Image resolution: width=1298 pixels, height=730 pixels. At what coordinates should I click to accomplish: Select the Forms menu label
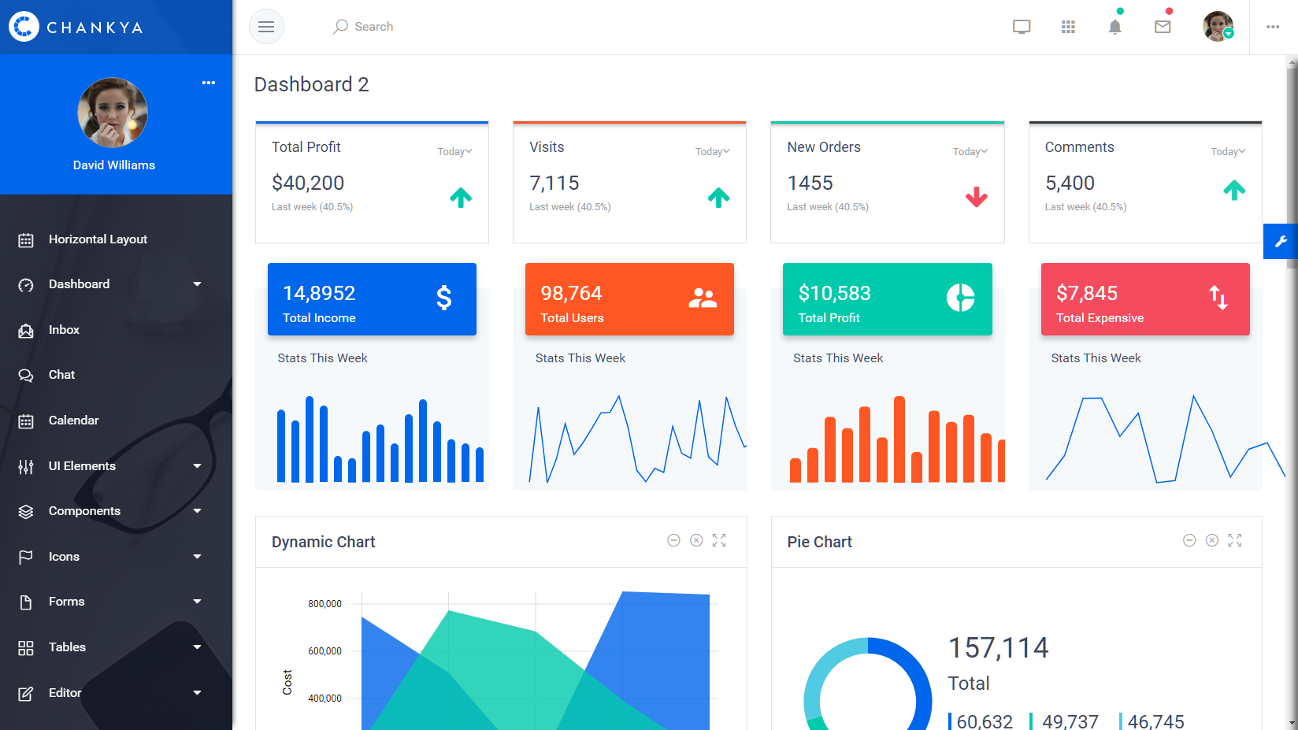point(66,602)
